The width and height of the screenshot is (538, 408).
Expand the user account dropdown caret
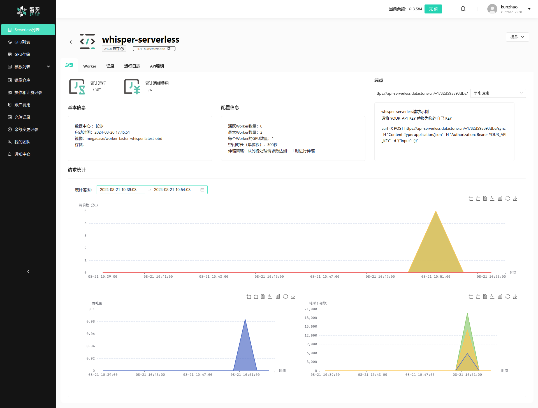529,9
